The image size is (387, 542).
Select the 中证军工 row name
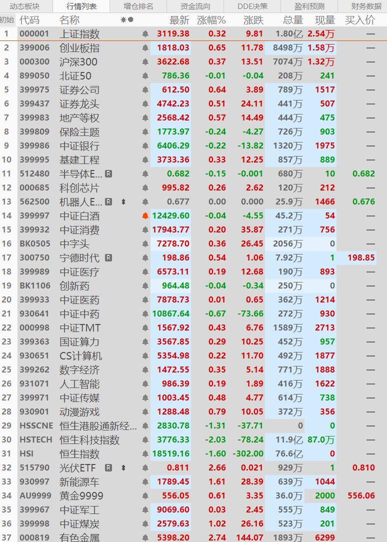(x=79, y=510)
